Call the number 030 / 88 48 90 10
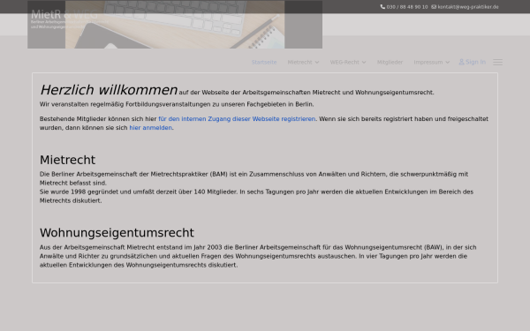The height and width of the screenshot is (331, 530). pyautogui.click(x=407, y=7)
